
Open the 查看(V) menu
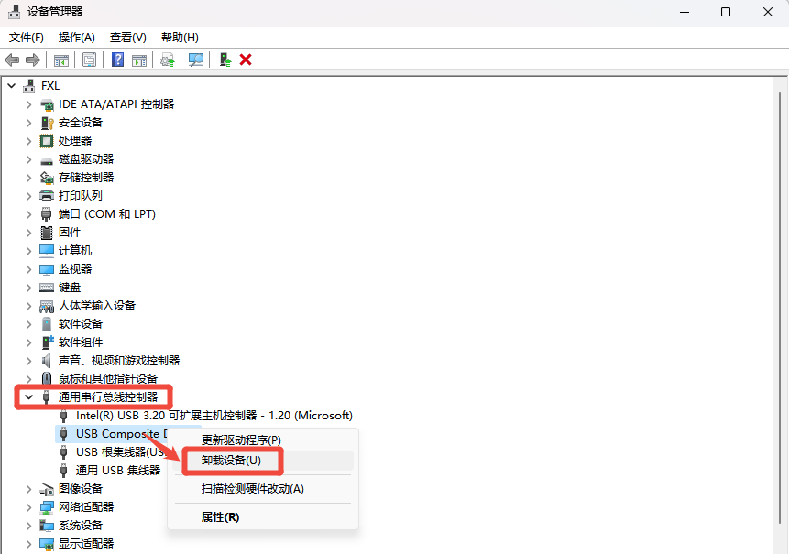click(127, 38)
